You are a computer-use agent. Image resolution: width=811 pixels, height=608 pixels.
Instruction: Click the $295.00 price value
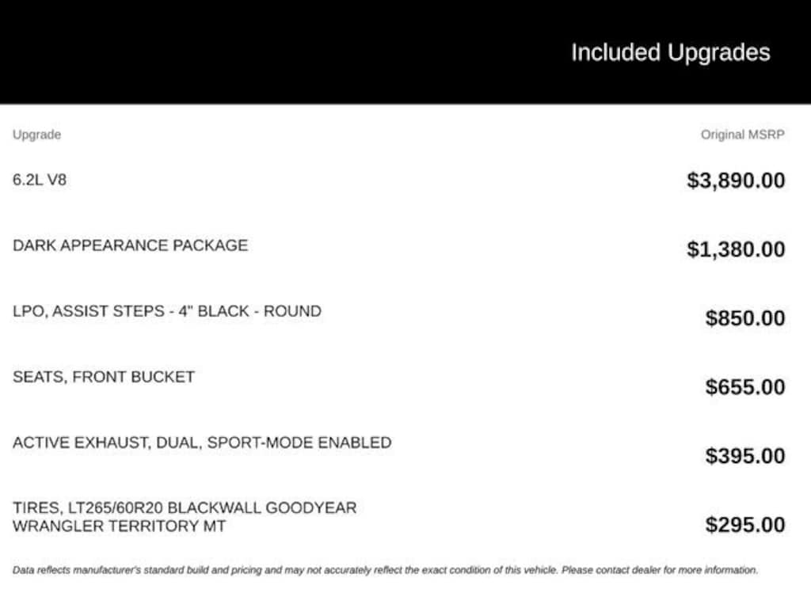[x=744, y=525]
